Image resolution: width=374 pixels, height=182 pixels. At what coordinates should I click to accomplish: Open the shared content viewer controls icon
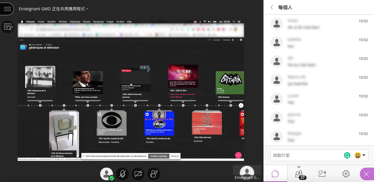click(x=8, y=27)
